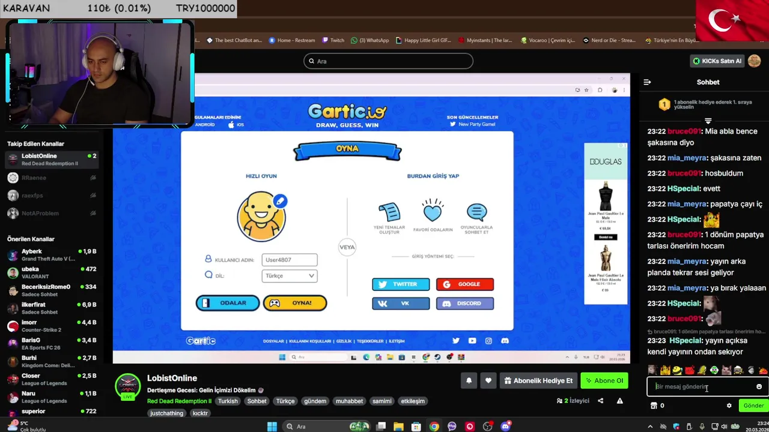Click the yellow 'OYNA!' button
The height and width of the screenshot is (432, 769).
point(295,303)
